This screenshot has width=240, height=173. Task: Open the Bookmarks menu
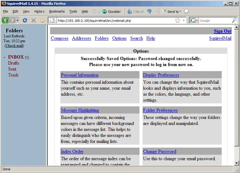[57, 11]
